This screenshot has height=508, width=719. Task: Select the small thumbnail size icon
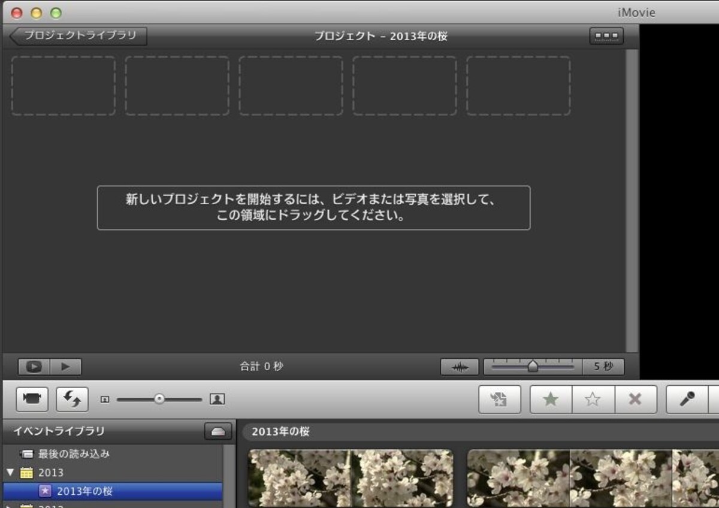pyautogui.click(x=105, y=399)
